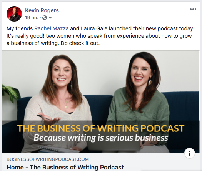Click the "Do check it out." sentence
The height and width of the screenshot is (171, 202).
click(80, 43)
